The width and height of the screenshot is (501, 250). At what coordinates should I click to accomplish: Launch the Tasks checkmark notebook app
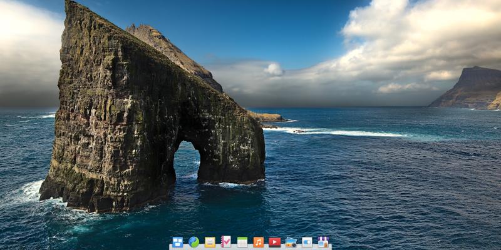pyautogui.click(x=226, y=242)
